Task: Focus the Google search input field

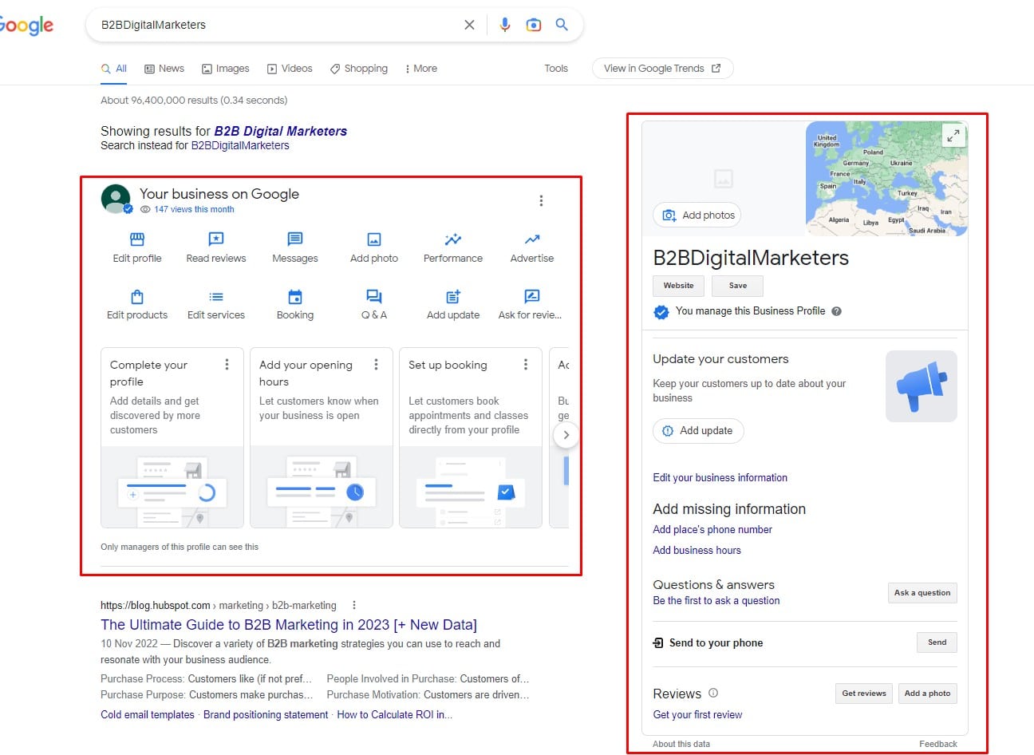Action: click(275, 25)
